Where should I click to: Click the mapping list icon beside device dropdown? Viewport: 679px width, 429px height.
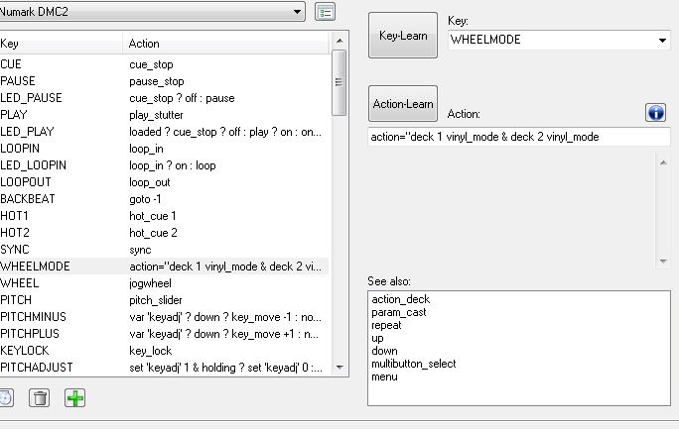pos(325,12)
